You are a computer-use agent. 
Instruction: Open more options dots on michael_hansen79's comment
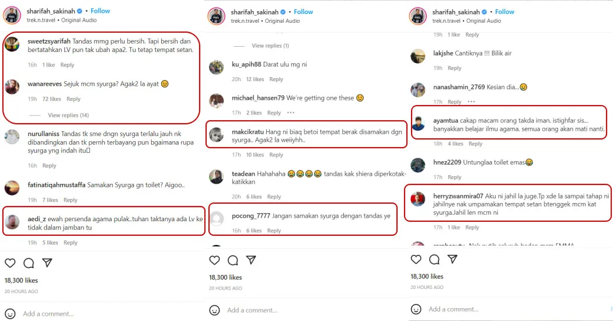pos(291,113)
